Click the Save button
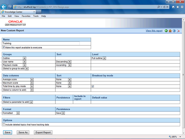The image size is (185, 139). click(8, 132)
